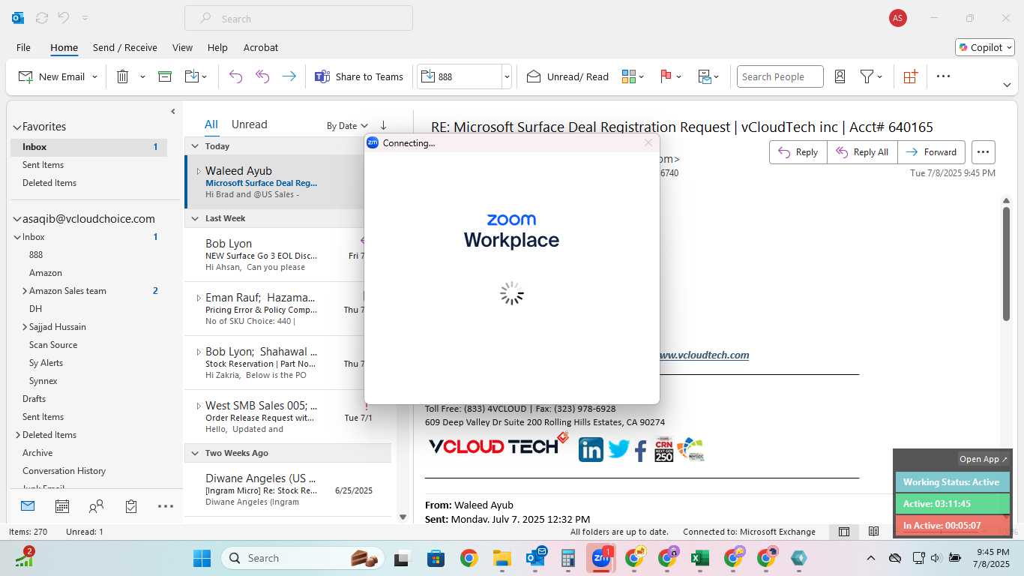The image size is (1024, 576).
Task: Open more actions three-dots in reading pane
Action: point(984,152)
